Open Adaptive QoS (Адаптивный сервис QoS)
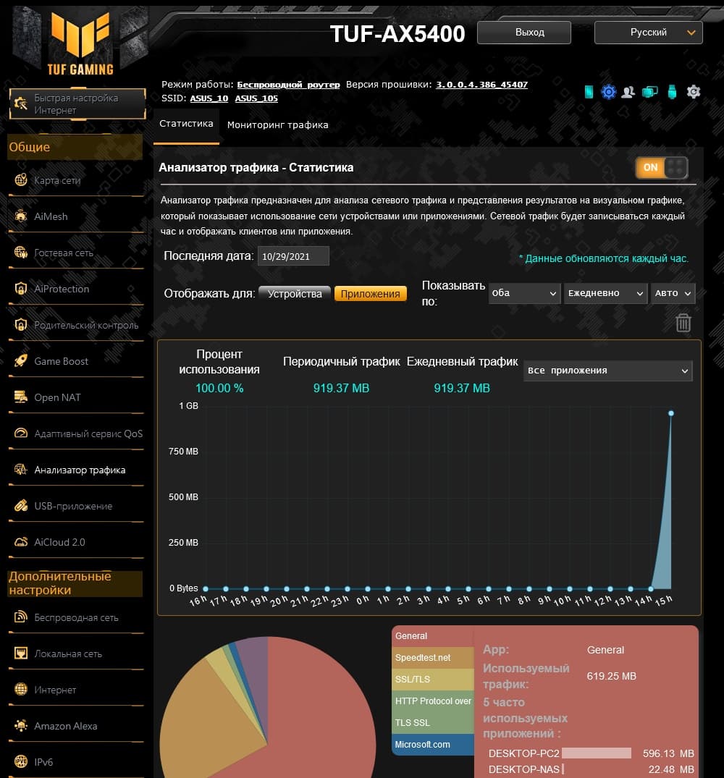Screen dimensions: 724x778 (75, 434)
